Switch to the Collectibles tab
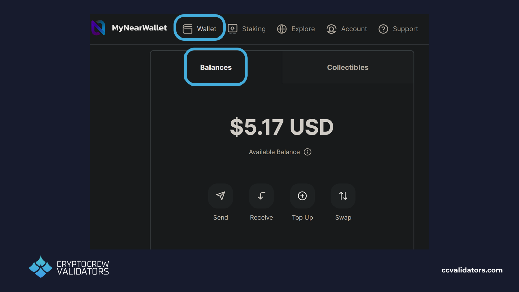The width and height of the screenshot is (519, 292). [348, 67]
